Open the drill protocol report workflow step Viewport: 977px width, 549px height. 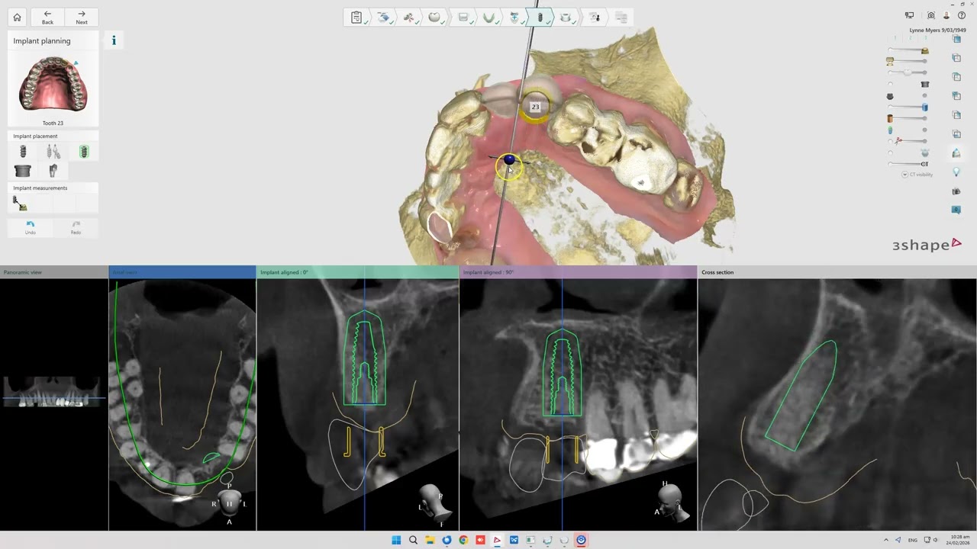point(594,17)
